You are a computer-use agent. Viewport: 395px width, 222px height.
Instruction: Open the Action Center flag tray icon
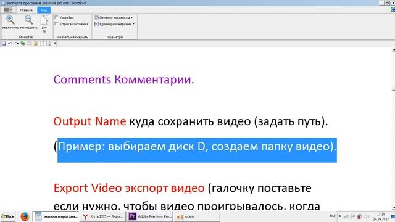(x=352, y=216)
